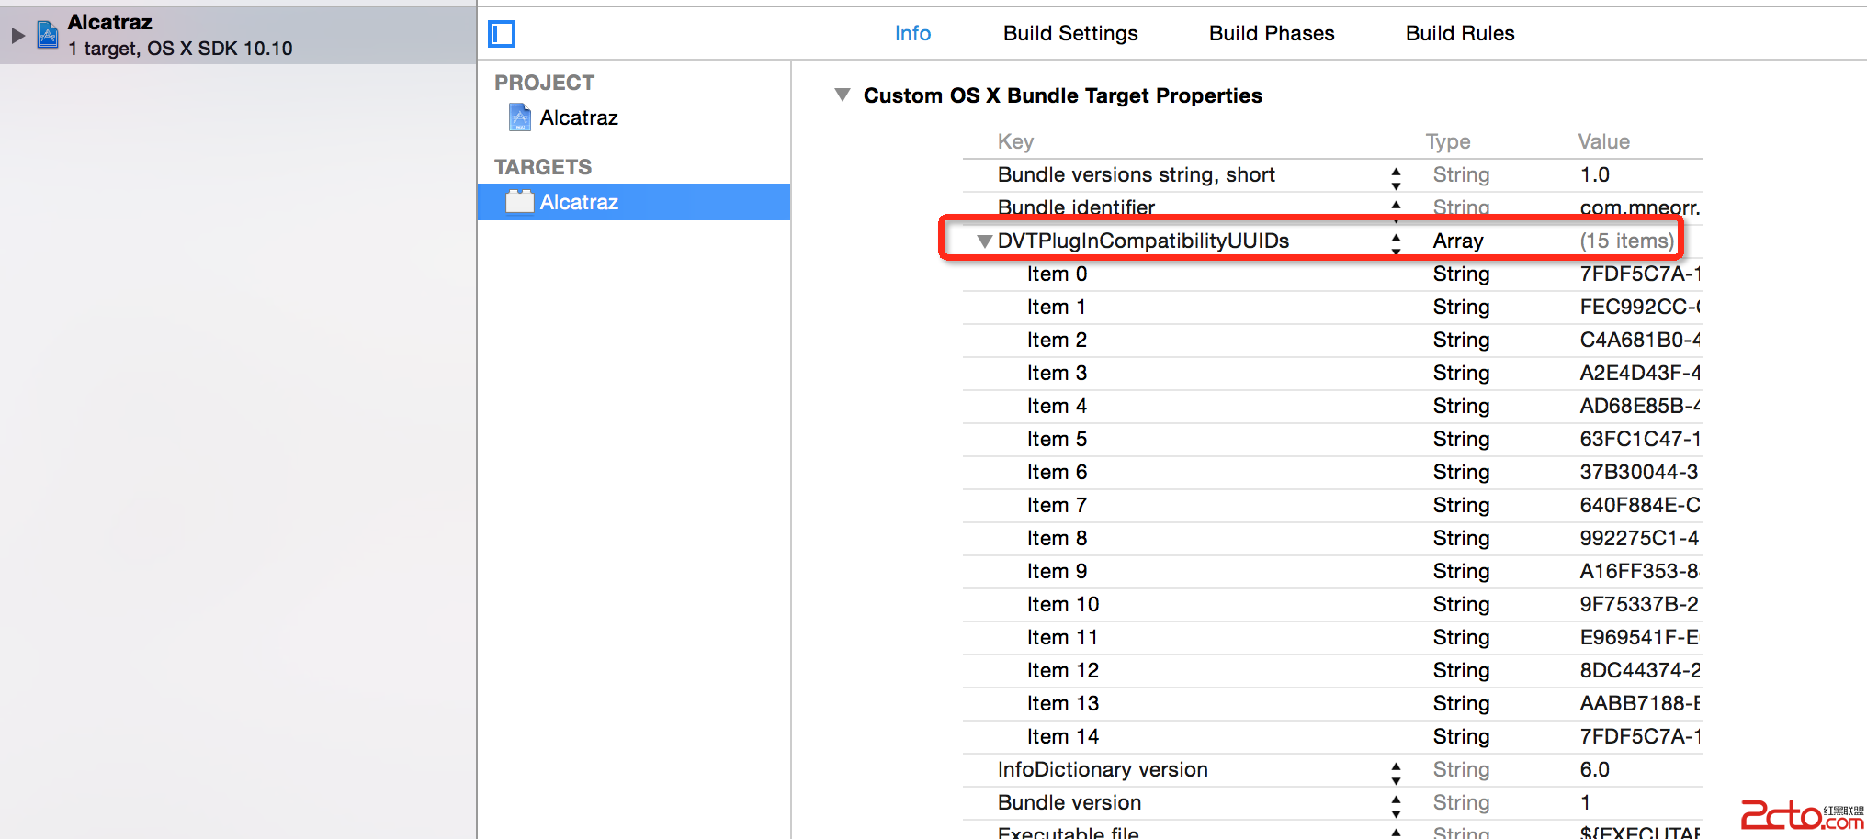Toggle the project and targets list panel icon
Screen dimensions: 1867x839
tap(502, 34)
